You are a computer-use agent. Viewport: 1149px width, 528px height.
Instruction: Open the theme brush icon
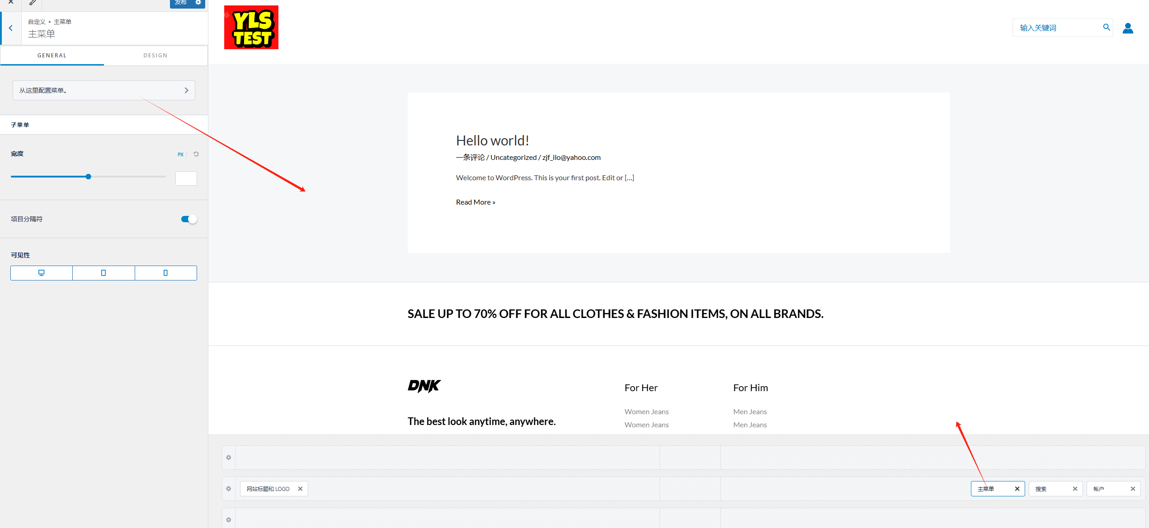[32, 3]
